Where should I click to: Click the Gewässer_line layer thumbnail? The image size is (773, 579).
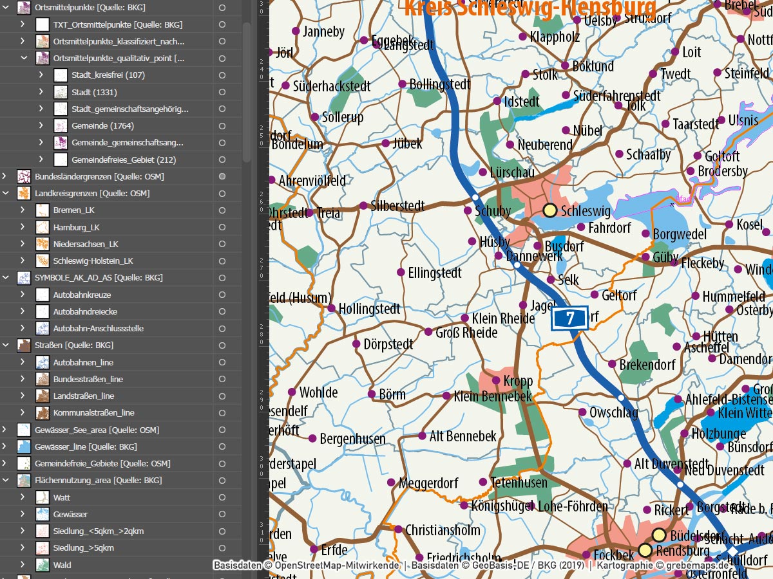click(x=24, y=446)
